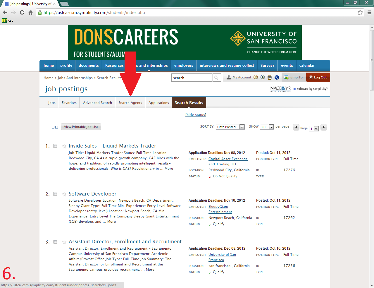Click the University of San Francisco logo

tap(263, 42)
